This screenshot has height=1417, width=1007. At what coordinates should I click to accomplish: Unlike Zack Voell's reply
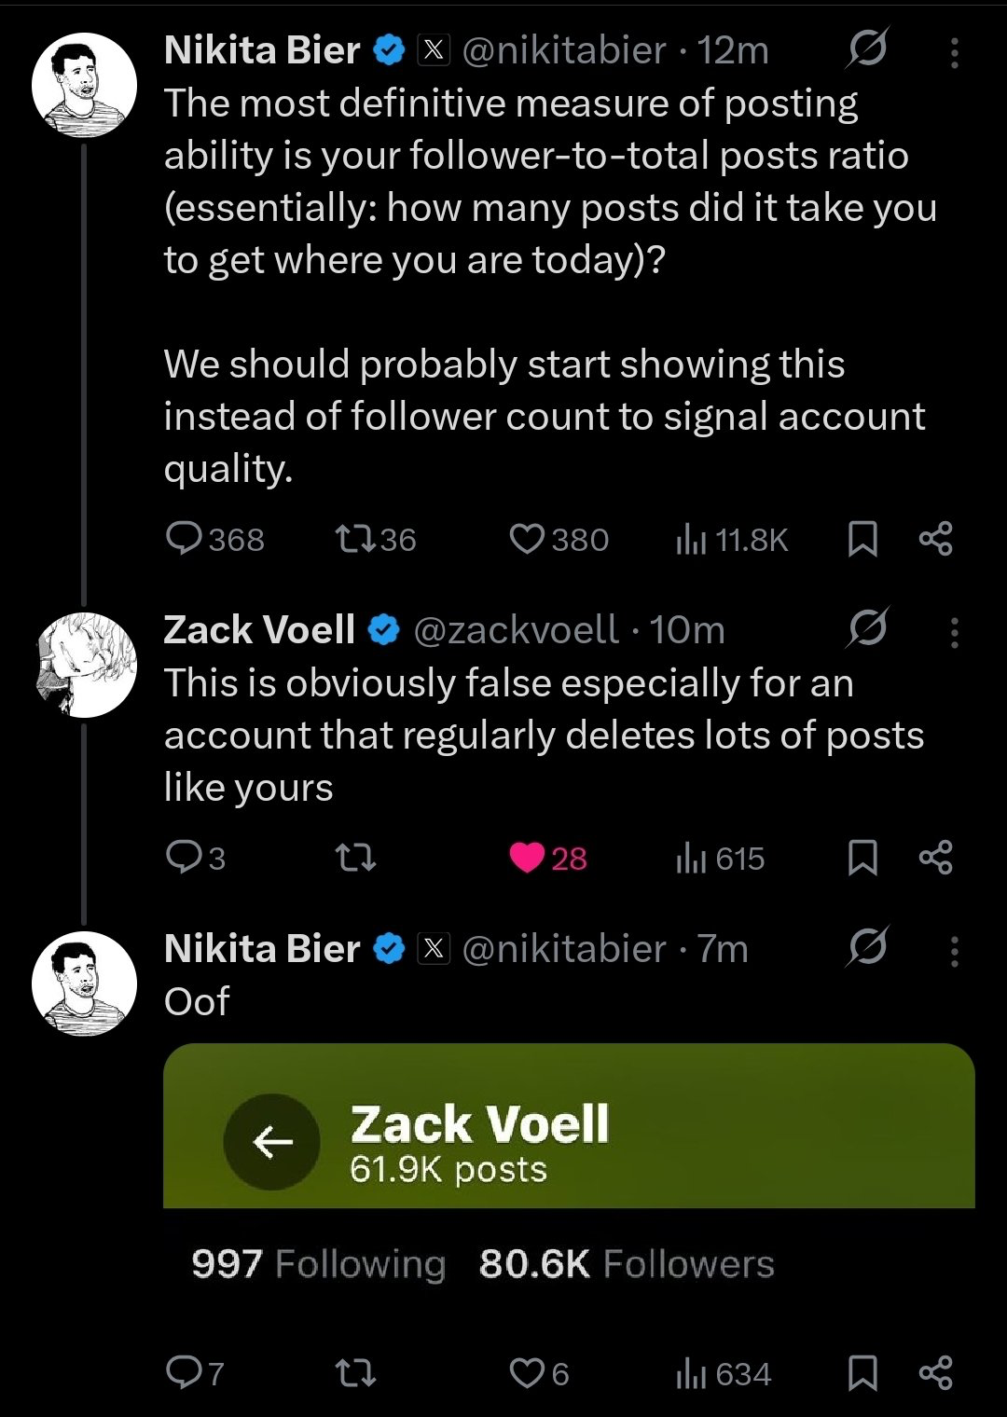tap(528, 858)
